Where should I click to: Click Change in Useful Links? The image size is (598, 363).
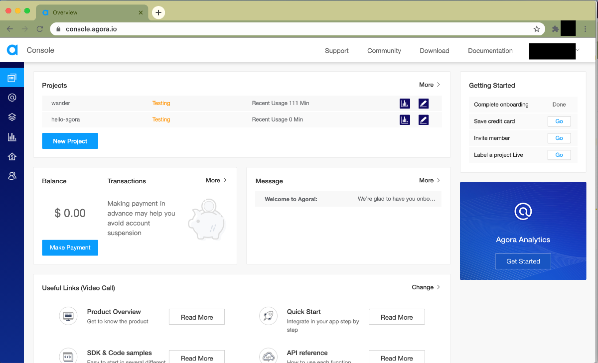tap(426, 287)
